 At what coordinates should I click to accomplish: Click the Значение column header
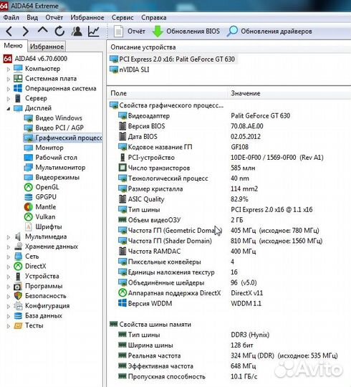pyautogui.click(x=289, y=94)
